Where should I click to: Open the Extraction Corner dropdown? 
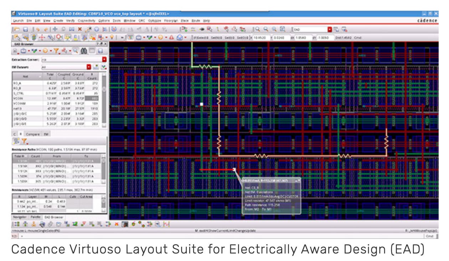104,60
